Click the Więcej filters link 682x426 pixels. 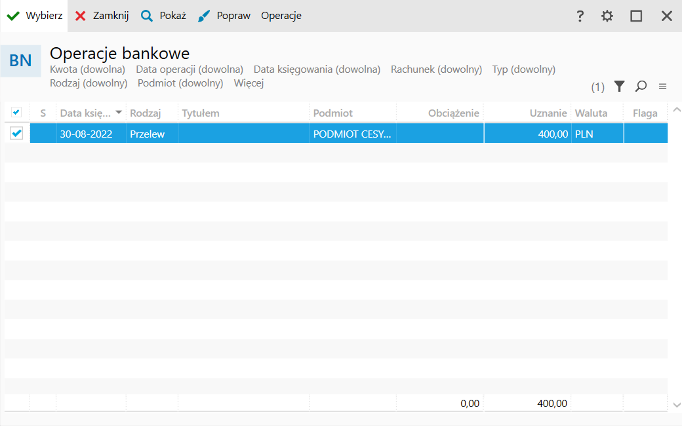249,83
